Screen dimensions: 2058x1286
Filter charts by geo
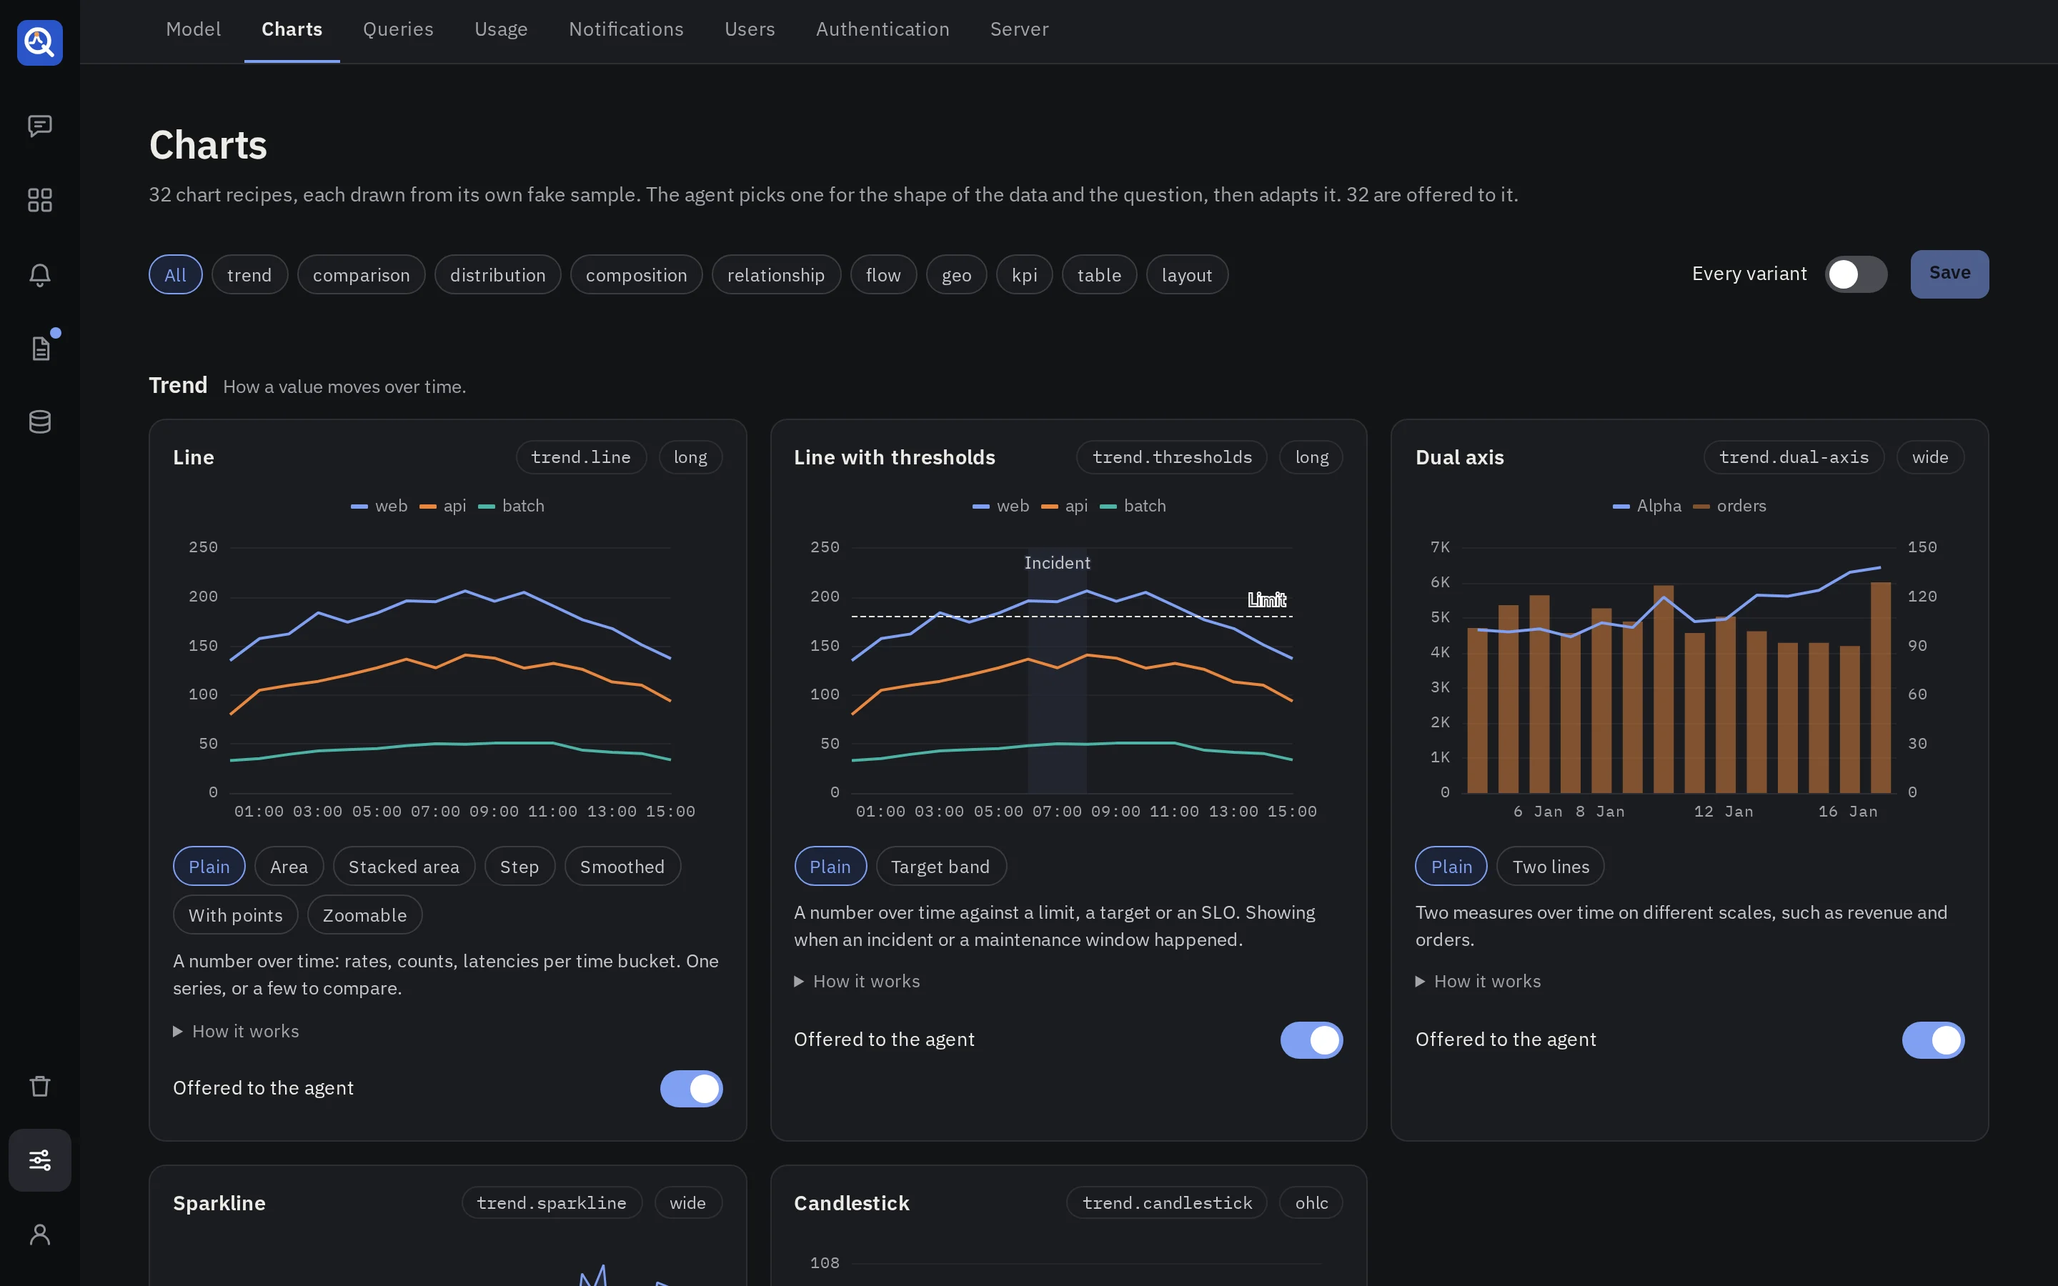click(956, 275)
